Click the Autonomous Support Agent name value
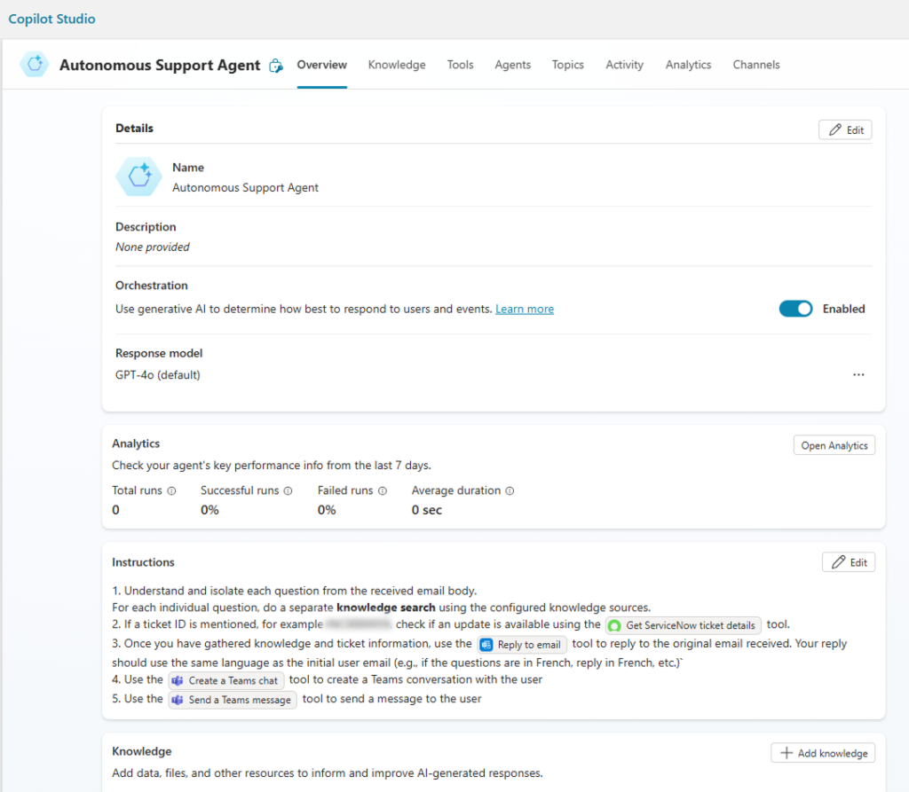 pyautogui.click(x=245, y=188)
